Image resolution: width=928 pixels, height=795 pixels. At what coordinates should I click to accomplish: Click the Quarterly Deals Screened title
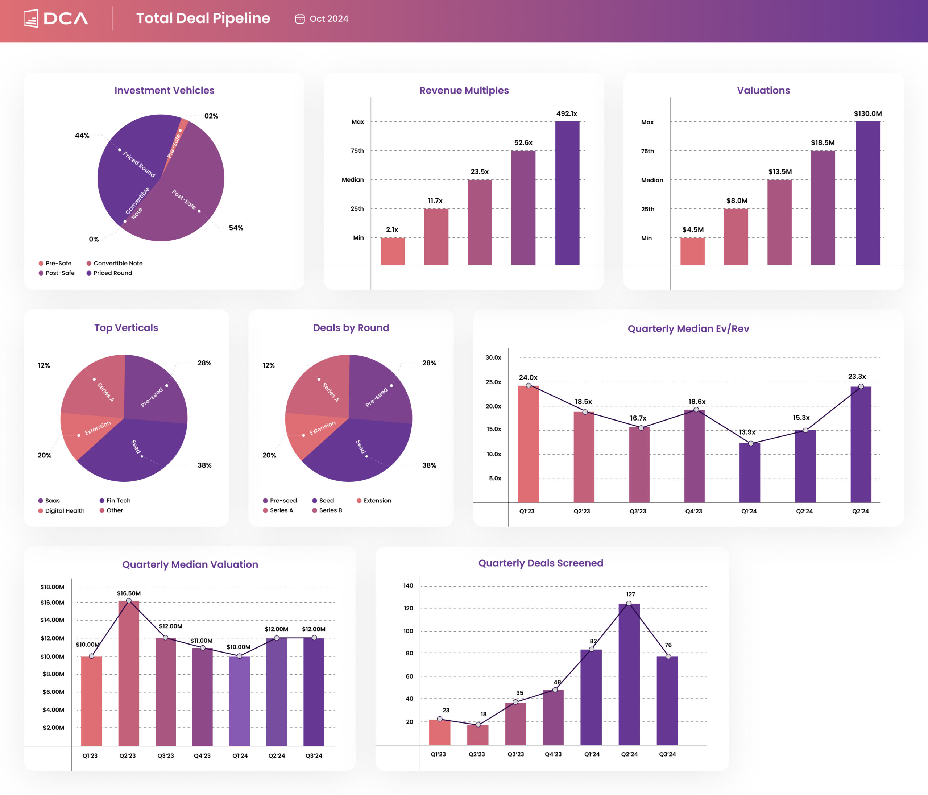tap(540, 563)
